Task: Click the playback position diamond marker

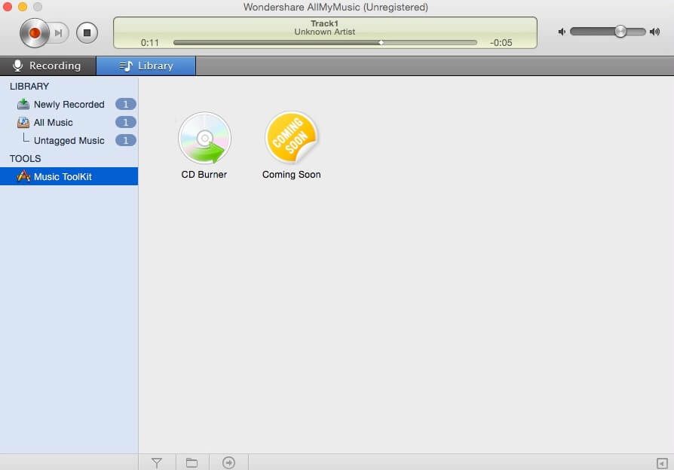Action: tap(381, 42)
